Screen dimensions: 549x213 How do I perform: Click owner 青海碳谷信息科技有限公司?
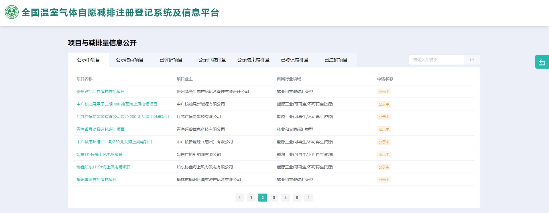click(x=201, y=129)
